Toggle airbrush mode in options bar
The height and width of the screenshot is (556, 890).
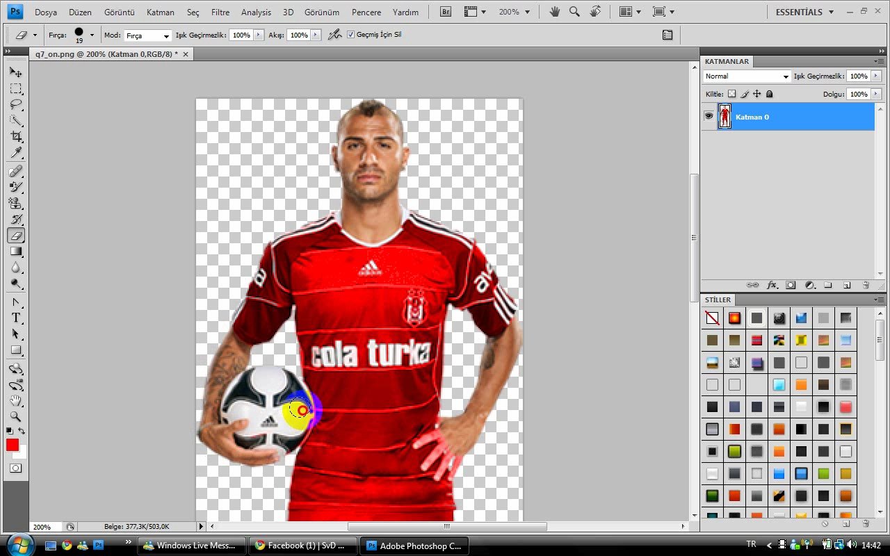(x=334, y=35)
